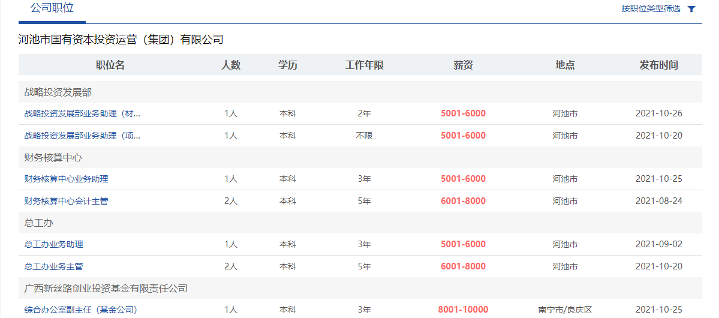719x318 pixels.
Task: Click the 地点 column header
Action: 565,65
